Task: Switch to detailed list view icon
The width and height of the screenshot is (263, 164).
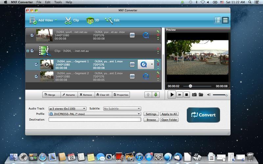Action: [x=218, y=20]
